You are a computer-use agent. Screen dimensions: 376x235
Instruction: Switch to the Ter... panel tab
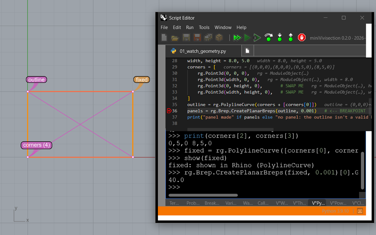click(x=174, y=203)
